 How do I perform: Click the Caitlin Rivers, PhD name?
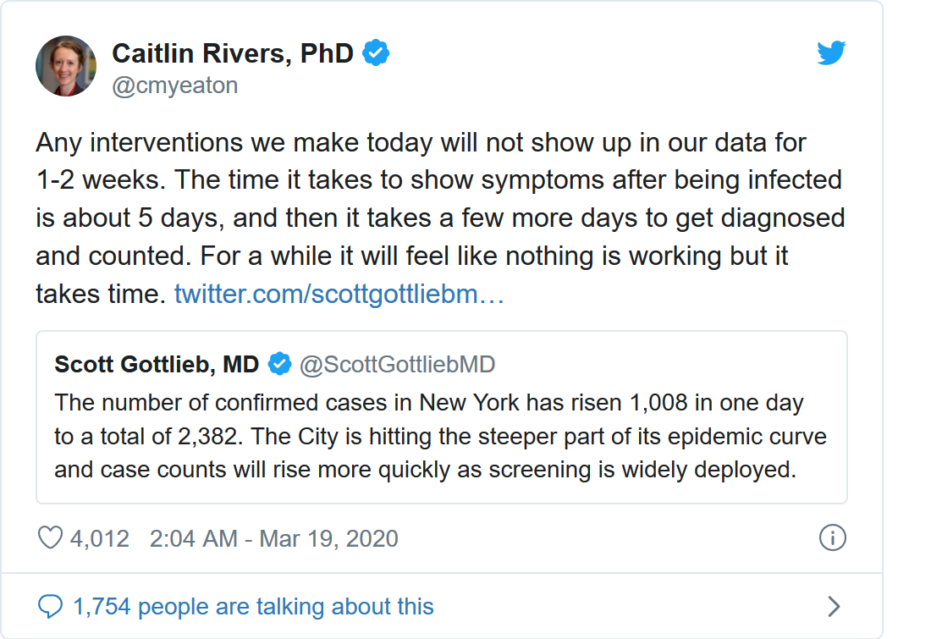point(233,54)
